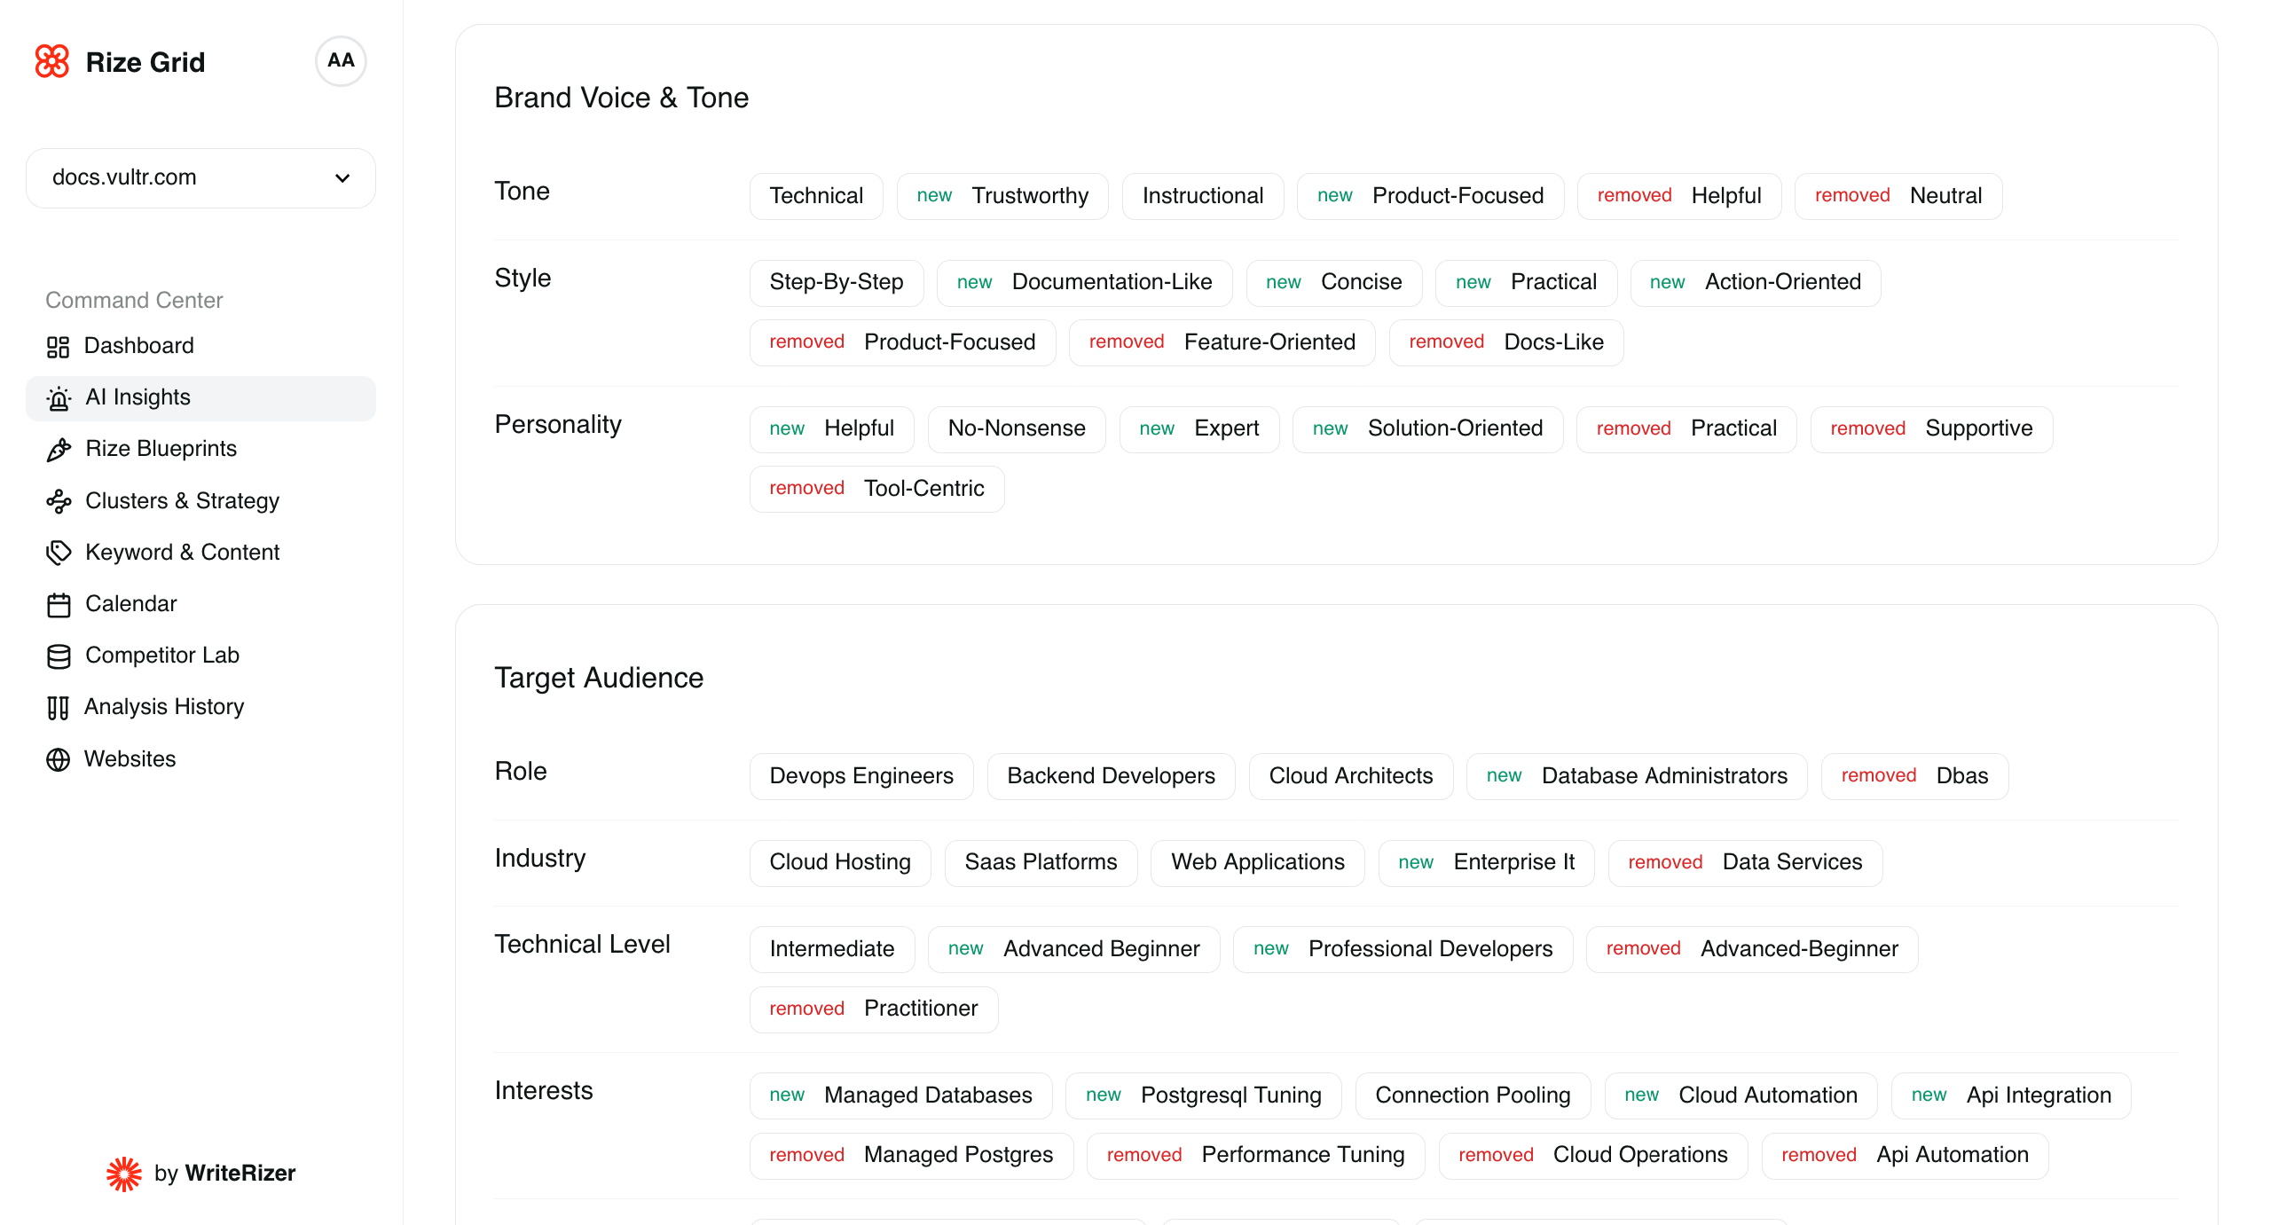This screenshot has width=2271, height=1225.
Task: Select Dashboard in the Command Center menu
Action: [139, 346]
